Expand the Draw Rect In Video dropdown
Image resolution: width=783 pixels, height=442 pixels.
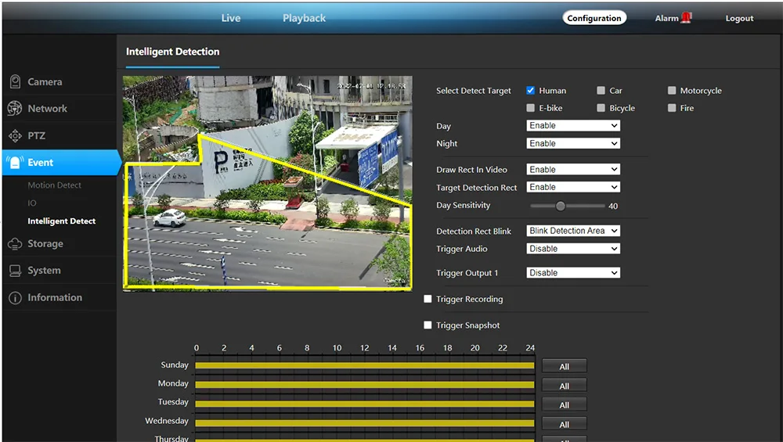(x=573, y=170)
